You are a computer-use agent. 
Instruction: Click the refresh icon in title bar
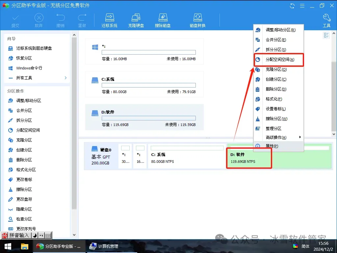(x=292, y=6)
